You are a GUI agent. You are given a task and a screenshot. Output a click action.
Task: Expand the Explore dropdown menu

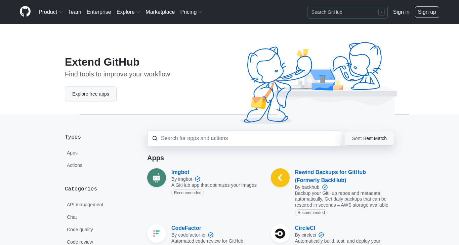point(128,12)
